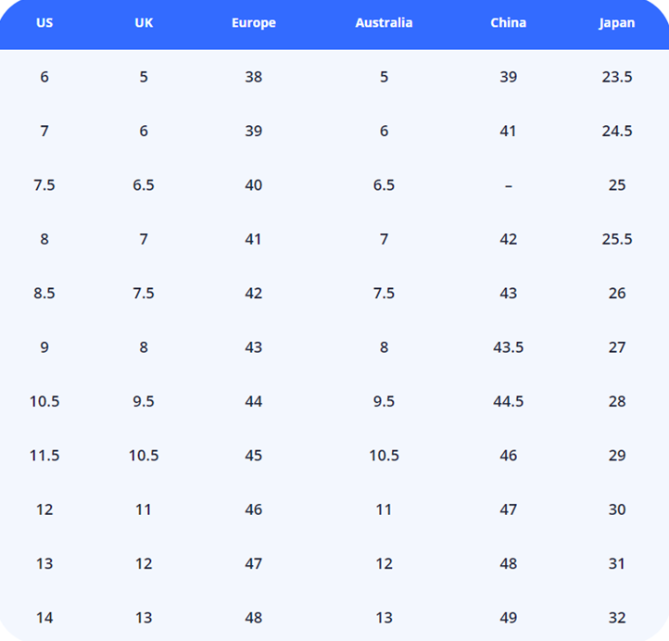Select Europe size 38 cell
Viewport: 669px width, 641px height.
254,77
